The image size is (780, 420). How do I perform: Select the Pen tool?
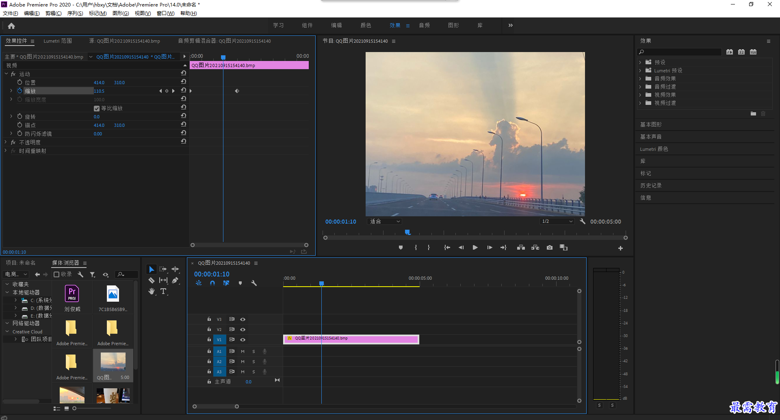click(175, 280)
